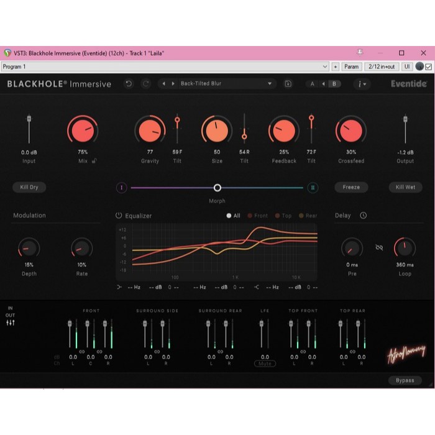
Task: Go to previous preset arrow
Action: [163, 83]
